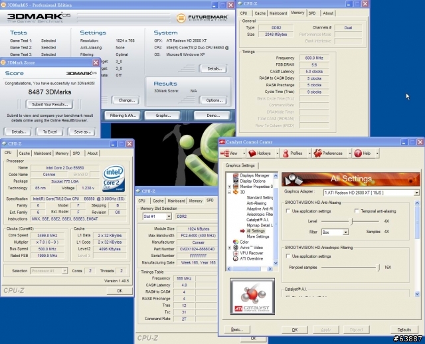Minimize the CPU-Z CPU window
Viewport: 425px width, 344px height.
click(x=113, y=143)
